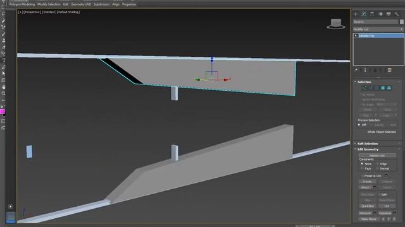This screenshot has height=227, width=405.
Task: Open the Geometry (All) ribbon panel
Action: [81, 4]
